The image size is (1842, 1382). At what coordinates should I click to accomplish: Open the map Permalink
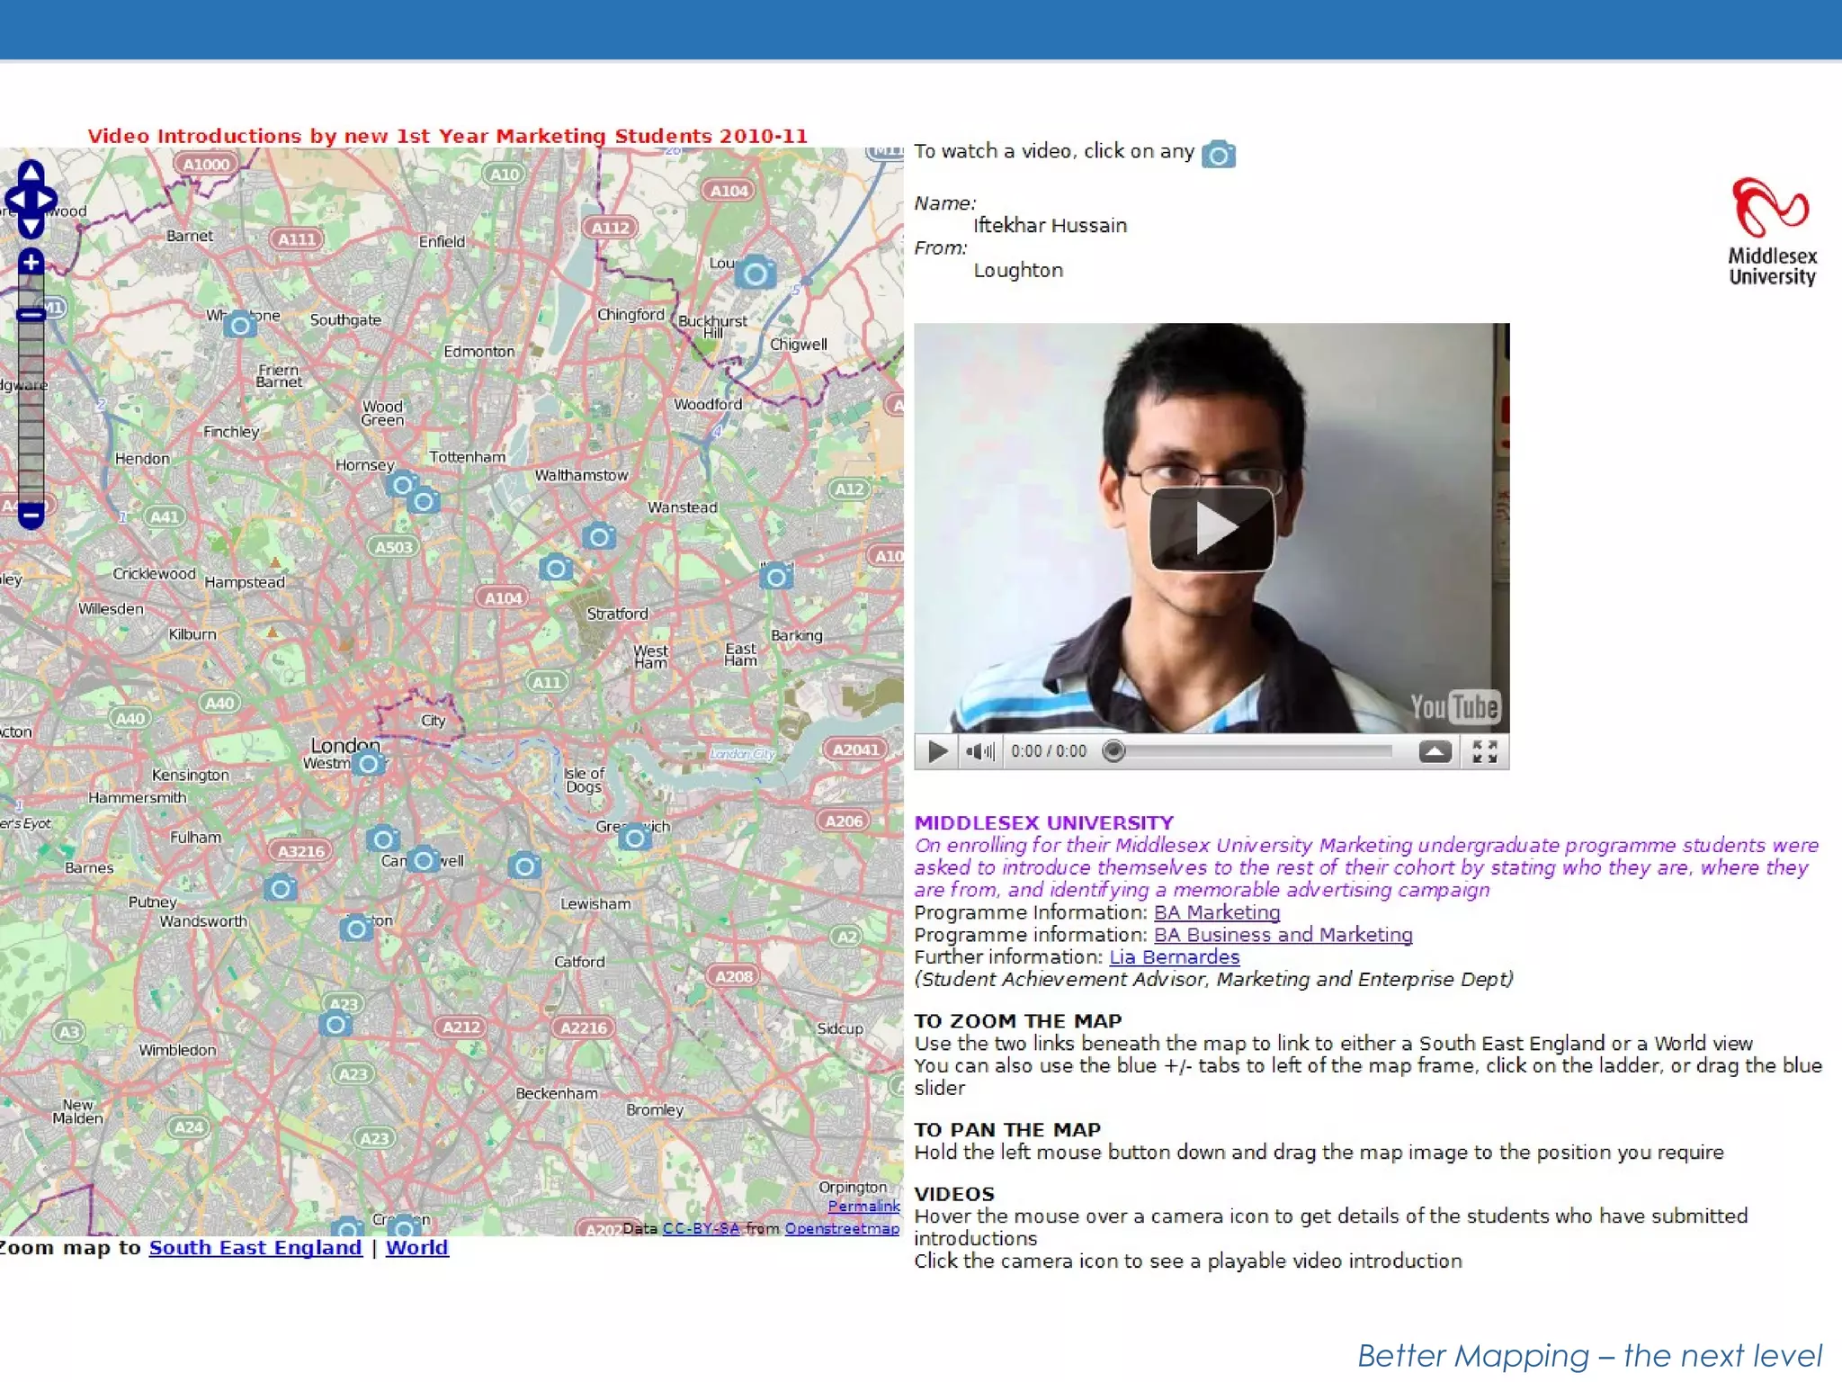pyautogui.click(x=863, y=1206)
